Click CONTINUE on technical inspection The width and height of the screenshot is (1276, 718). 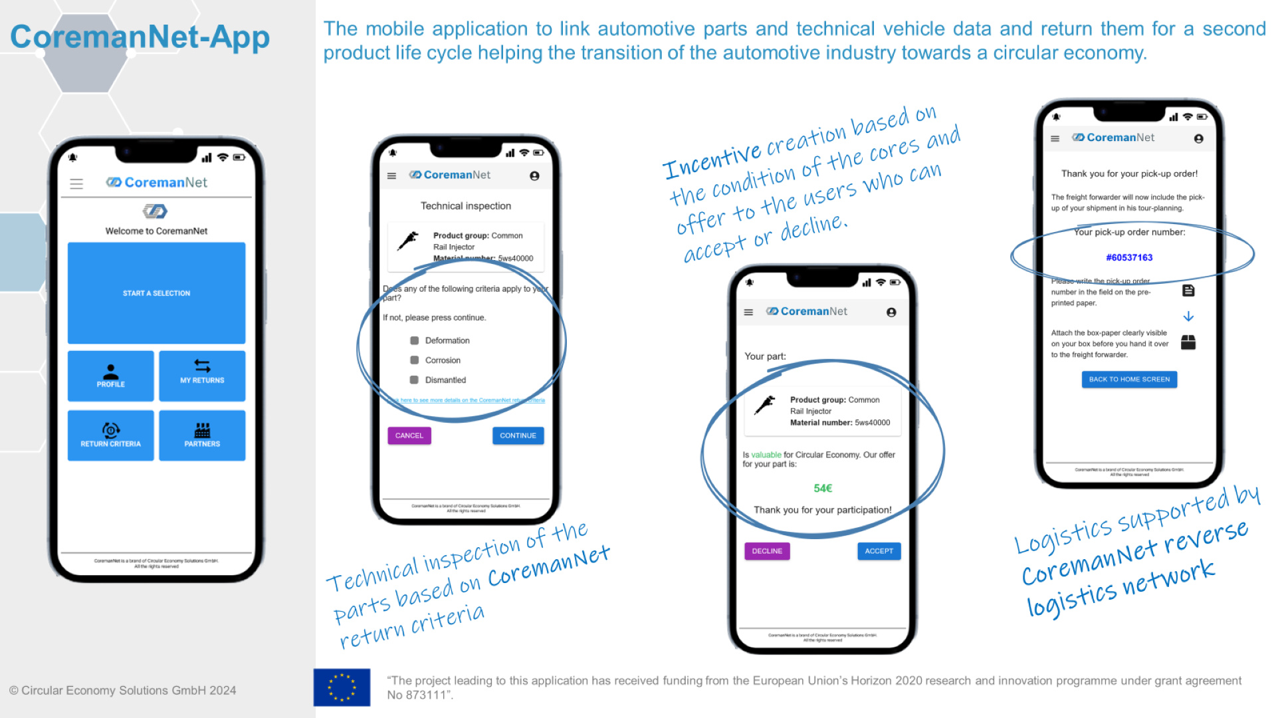(x=518, y=435)
